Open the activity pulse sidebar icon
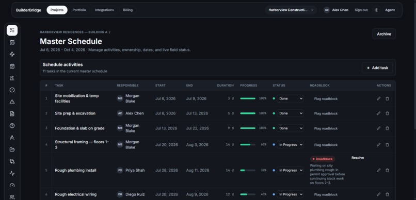 (x=12, y=174)
